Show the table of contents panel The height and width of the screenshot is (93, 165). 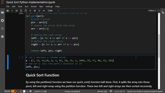2,28
